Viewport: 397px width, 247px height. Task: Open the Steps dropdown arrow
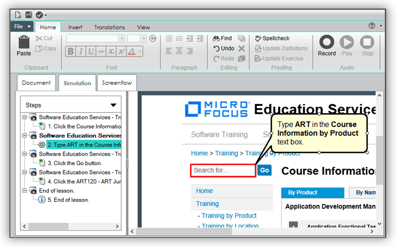pyautogui.click(x=113, y=105)
